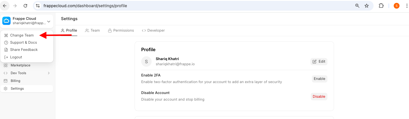The height and width of the screenshot is (119, 409).
Task: Open the browser extensions puzzle icon
Action: (x=381, y=6)
